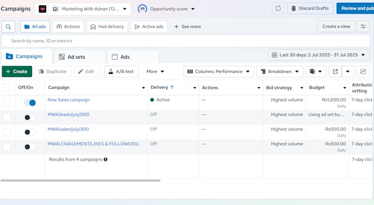Image resolution: width=374 pixels, height=205 pixels.
Task: Toggle New Sales campaign off
Action: click(x=30, y=102)
